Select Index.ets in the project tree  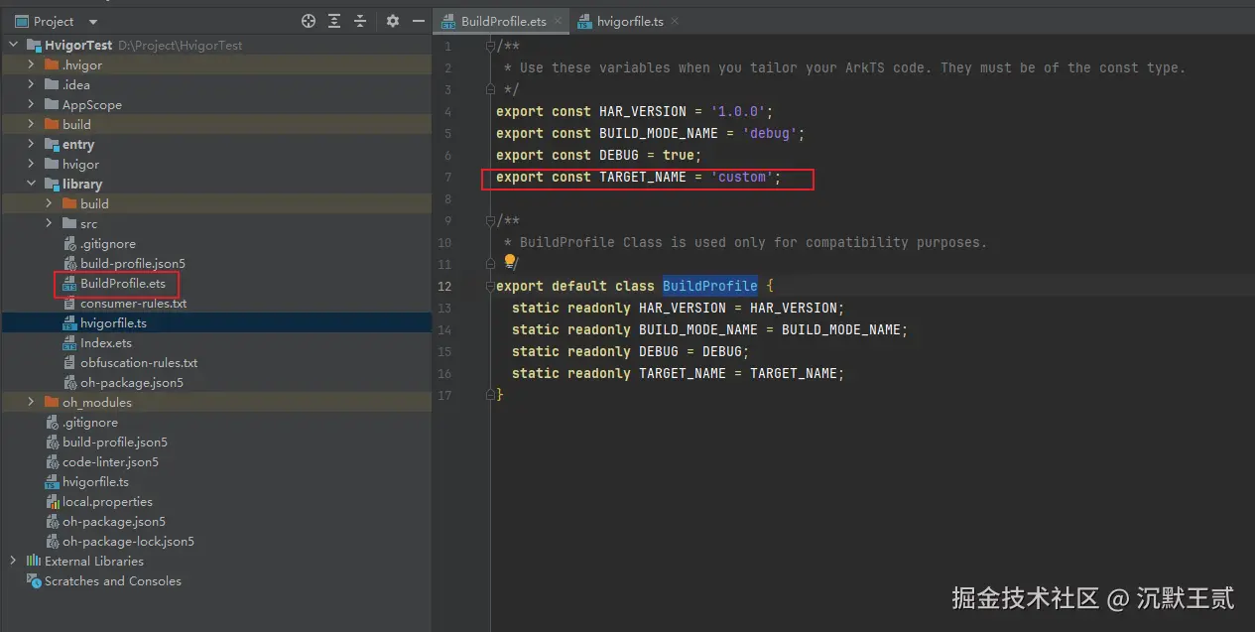[x=106, y=343]
